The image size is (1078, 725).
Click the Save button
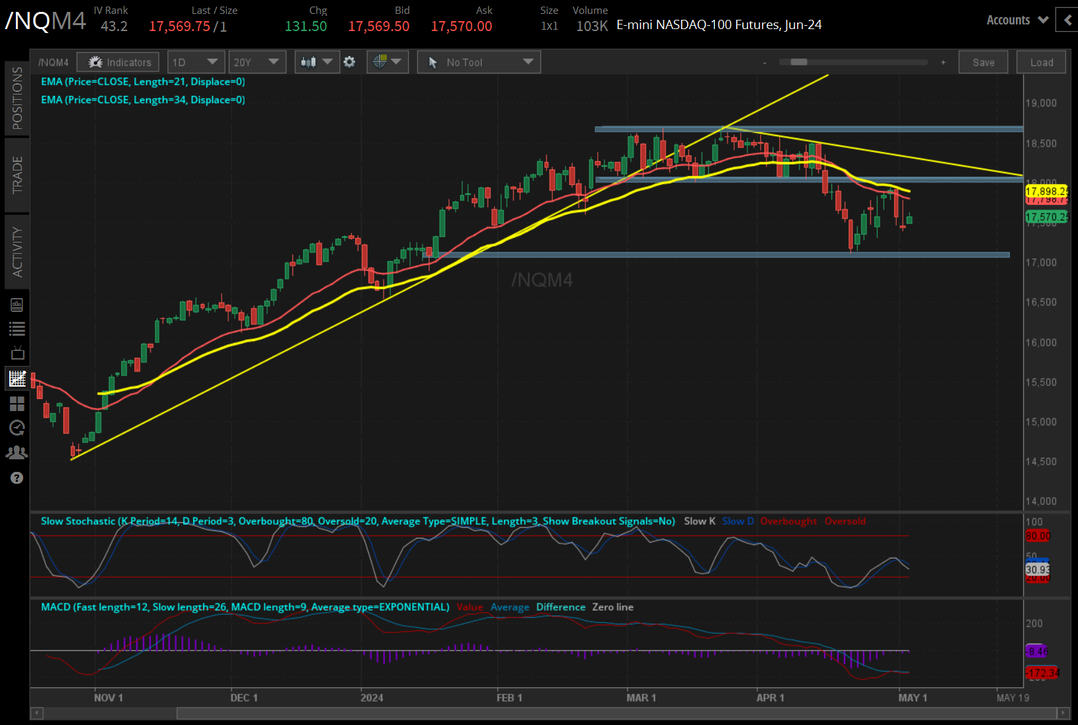983,61
